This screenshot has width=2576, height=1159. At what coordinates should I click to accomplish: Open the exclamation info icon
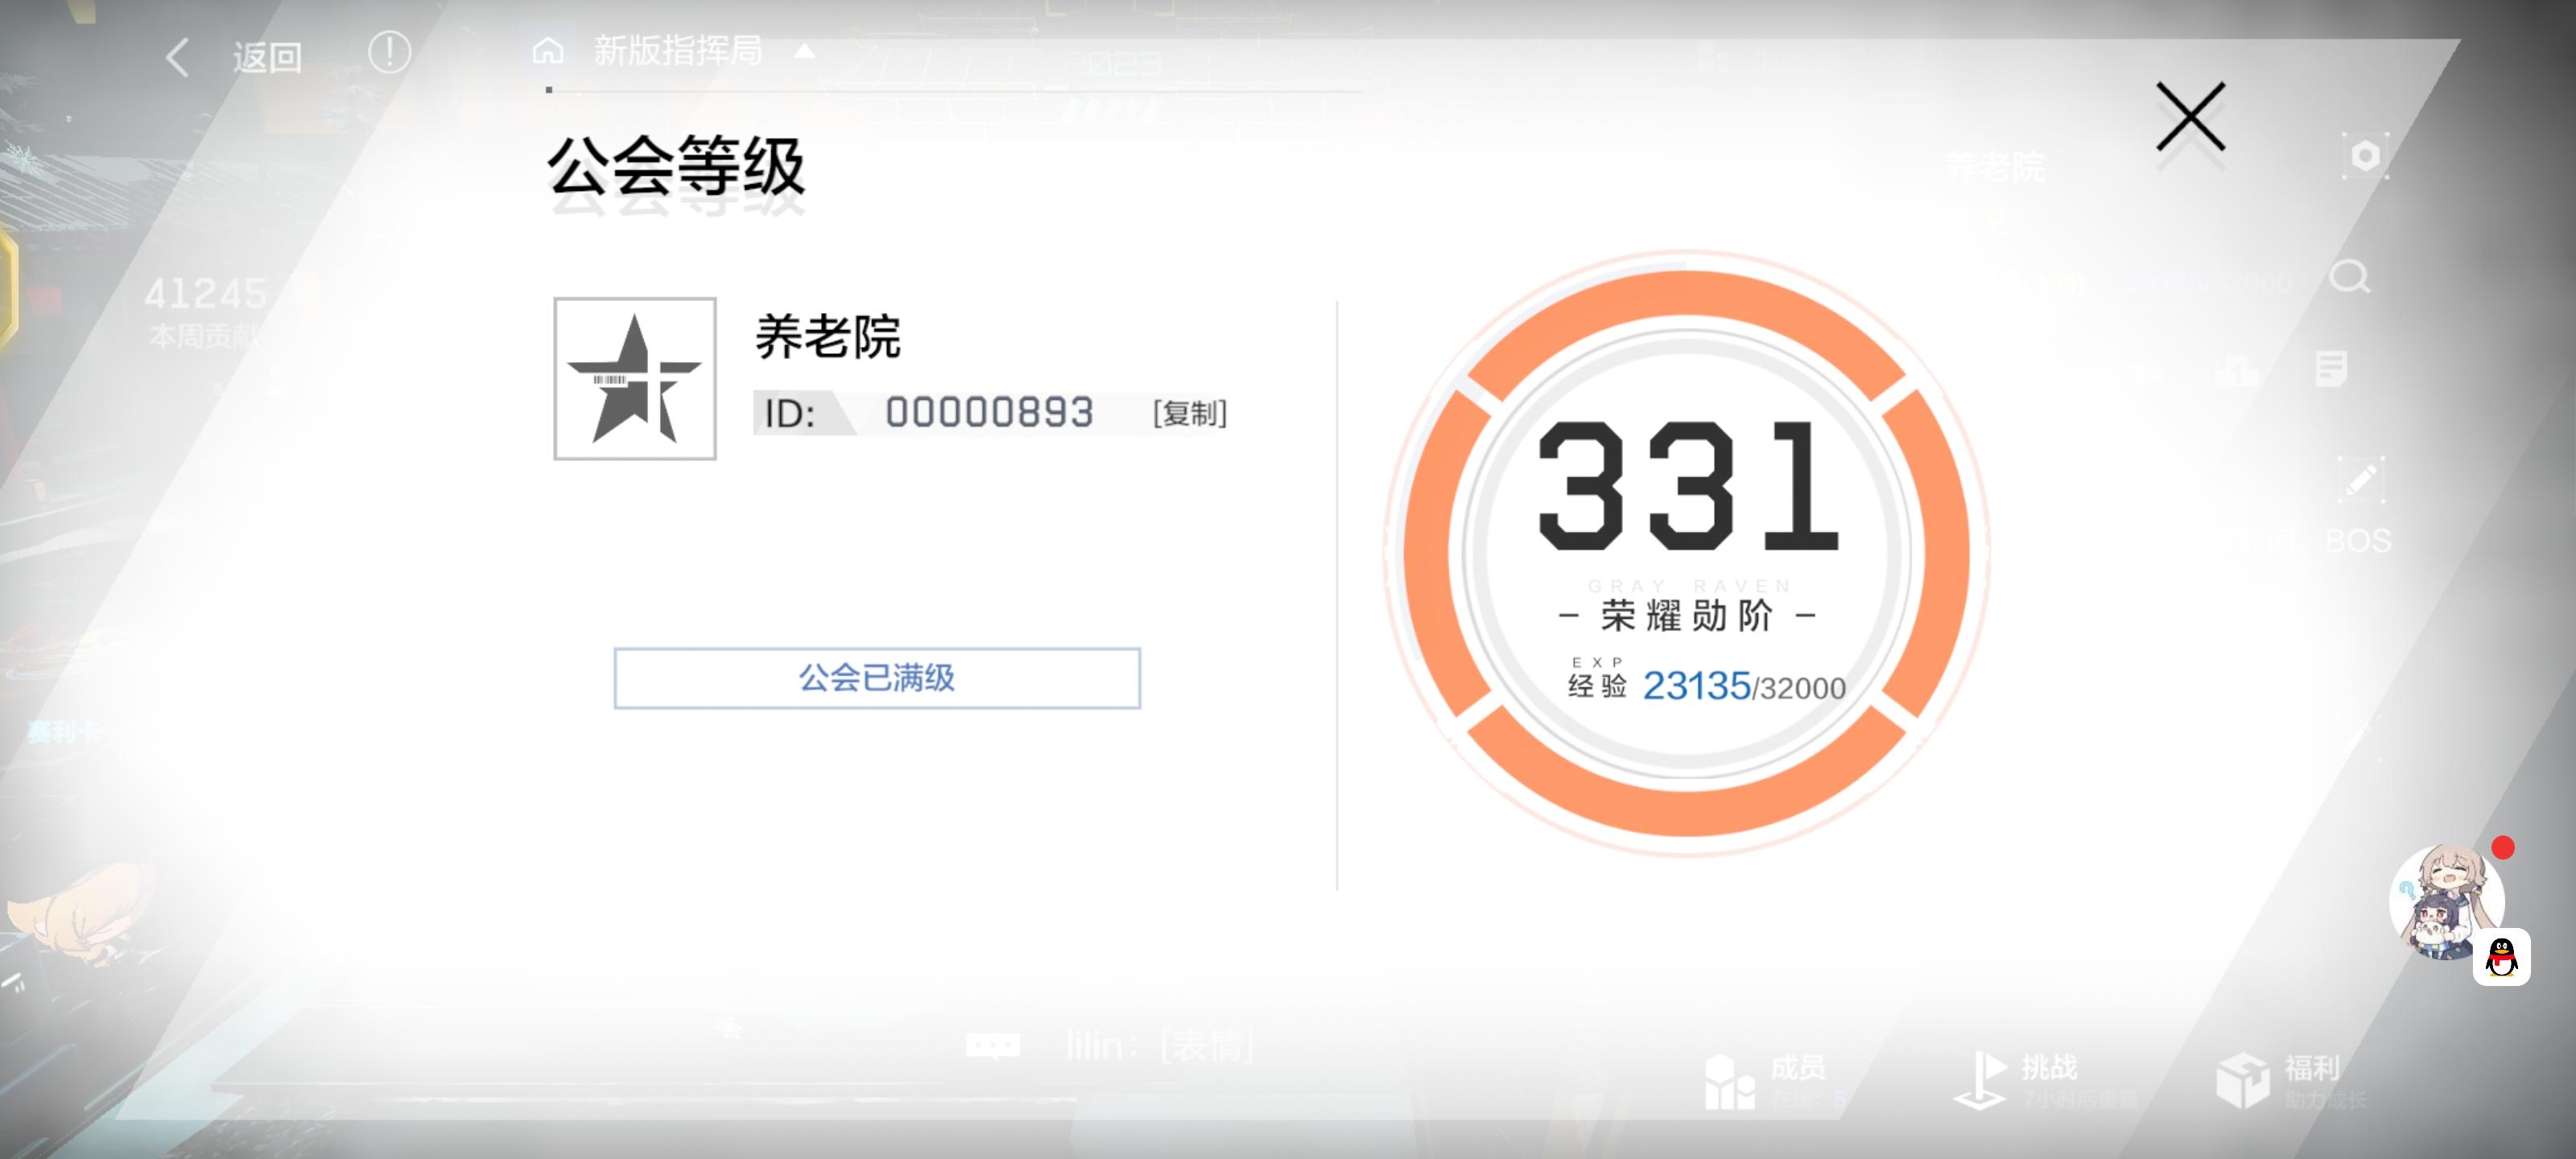coord(389,52)
